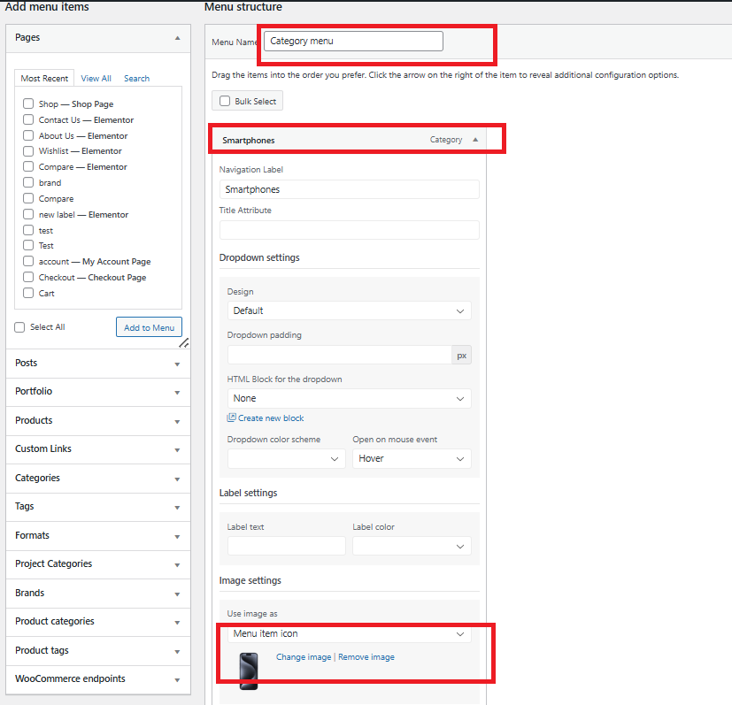The image size is (732, 705).
Task: Click the Create new block external-link icon
Action: [231, 418]
